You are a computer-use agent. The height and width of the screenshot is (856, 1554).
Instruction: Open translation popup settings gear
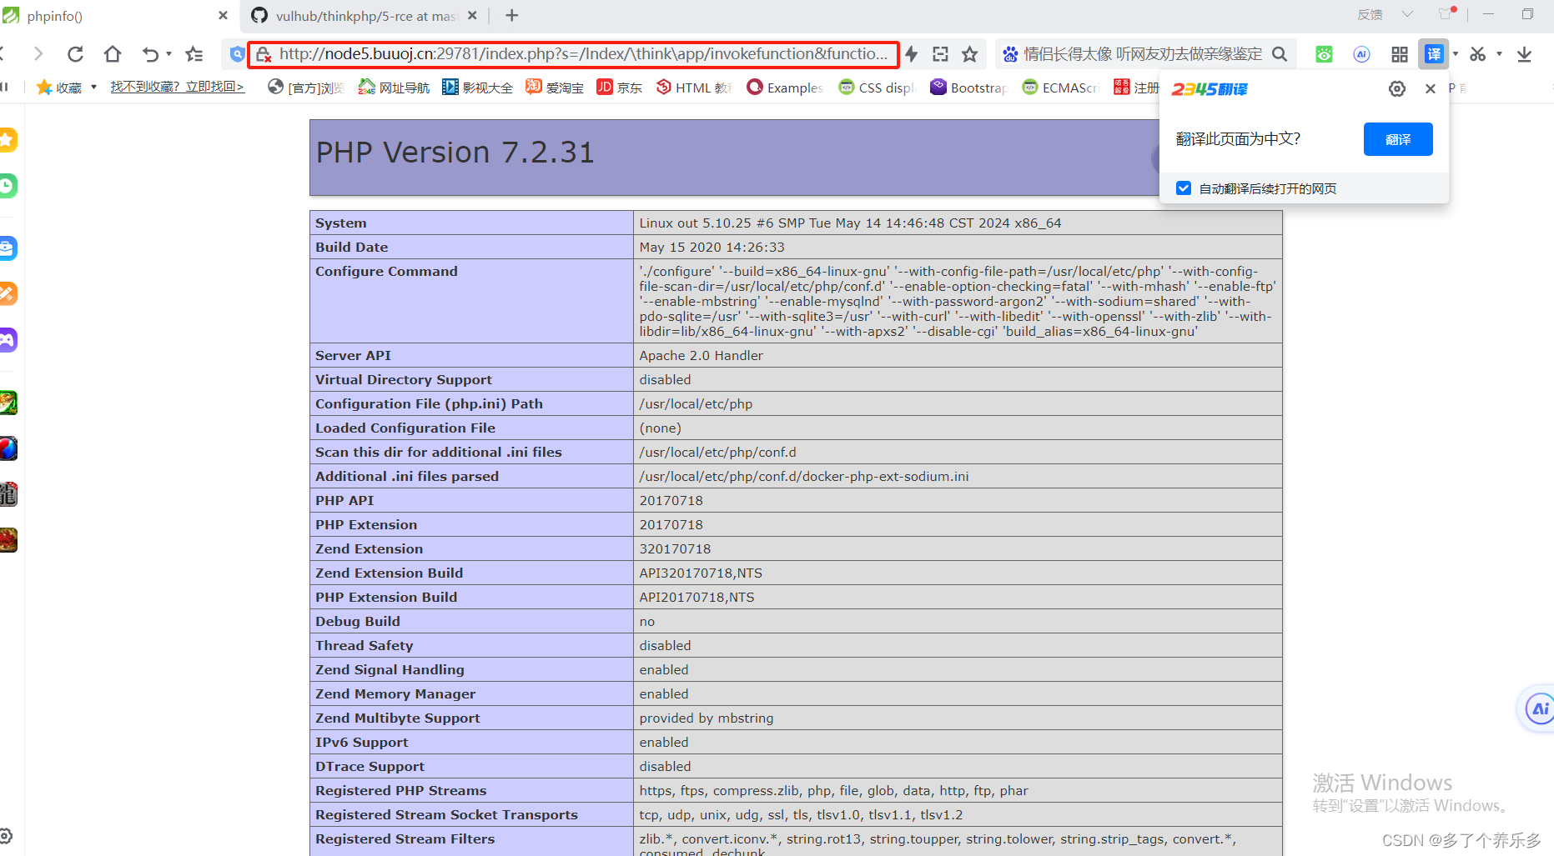point(1397,88)
